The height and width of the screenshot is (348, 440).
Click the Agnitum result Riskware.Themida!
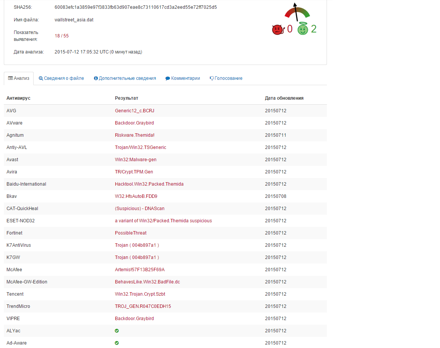pyautogui.click(x=135, y=135)
